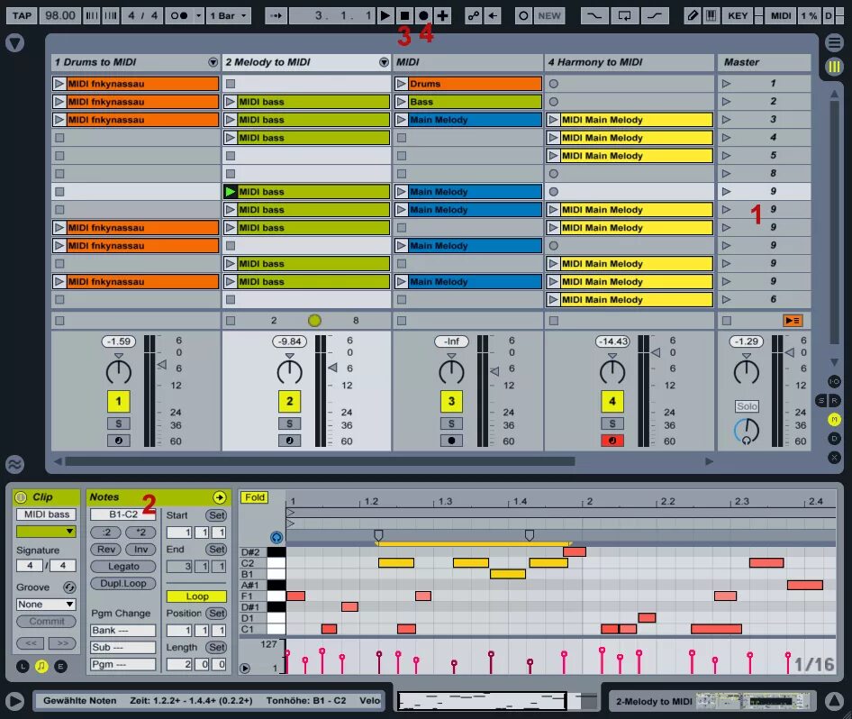Image resolution: width=852 pixels, height=719 pixels.
Task: Toggle the computer MIDI keyboard icon
Action: pos(711,15)
